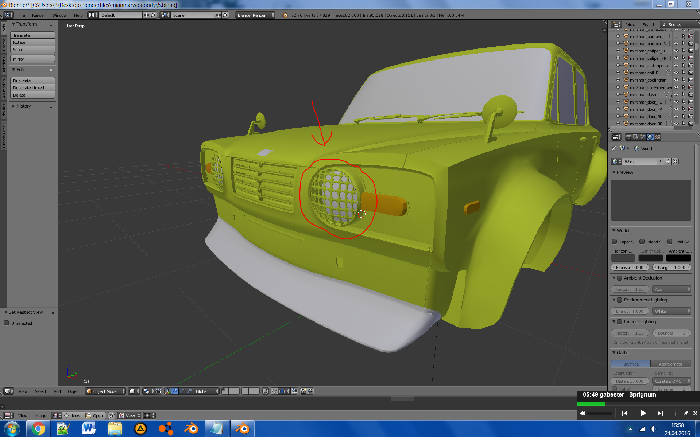
Task: Open Scene properties tab icon
Action: point(643,137)
